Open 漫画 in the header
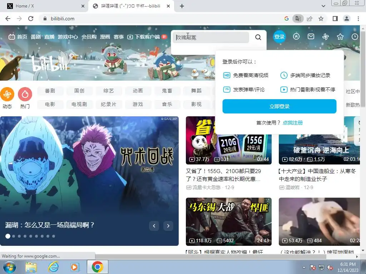 tap(105, 37)
